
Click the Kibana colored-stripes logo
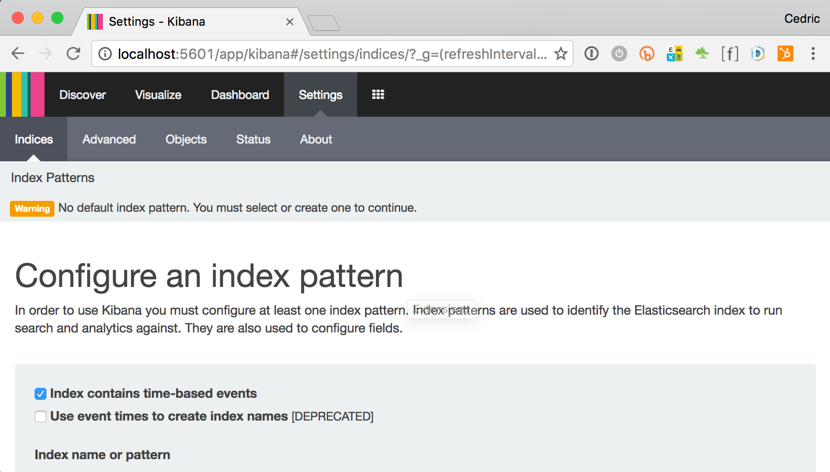click(22, 94)
